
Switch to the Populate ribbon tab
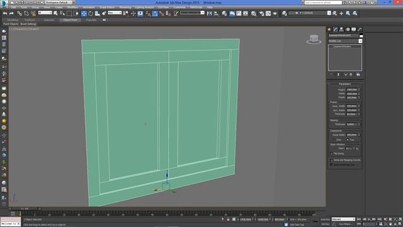pos(91,20)
